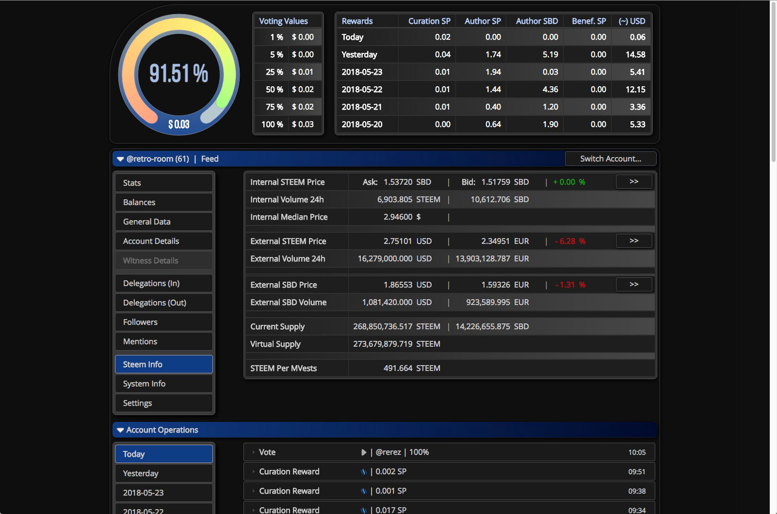Open the @rerez link in the Vote row
This screenshot has width=777, height=514.
[x=388, y=452]
